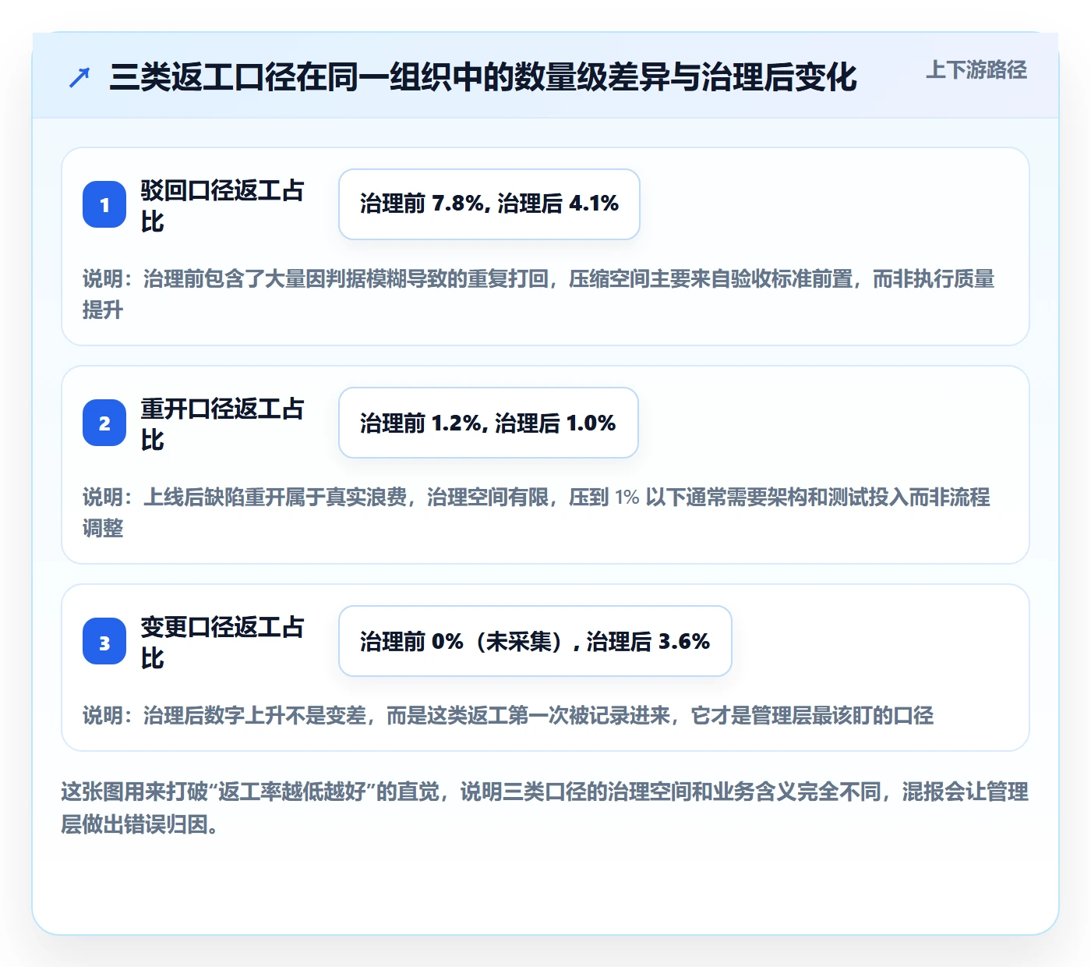Viewport: 1091px width, 967px height.
Task: Click the number 2 badge
Action: pyautogui.click(x=104, y=423)
